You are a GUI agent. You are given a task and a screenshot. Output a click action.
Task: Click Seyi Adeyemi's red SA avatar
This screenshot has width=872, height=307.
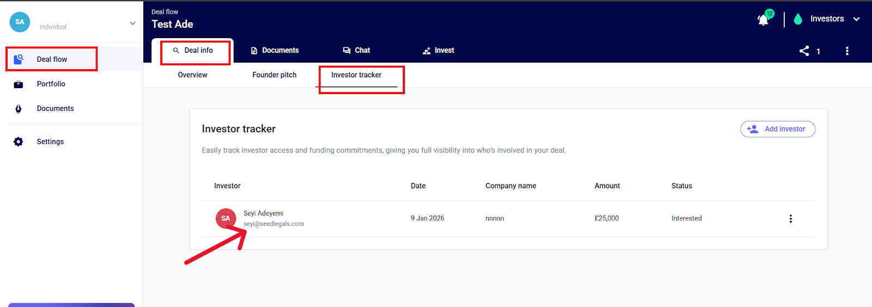226,218
